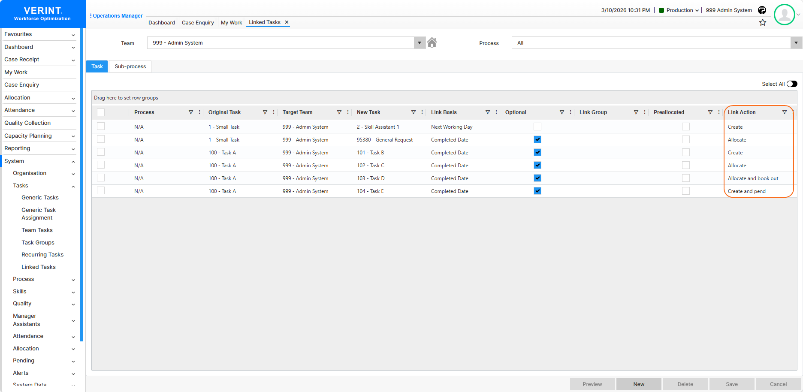Open filter icon on Link Action column
Image resolution: width=803 pixels, height=392 pixels.
click(784, 112)
